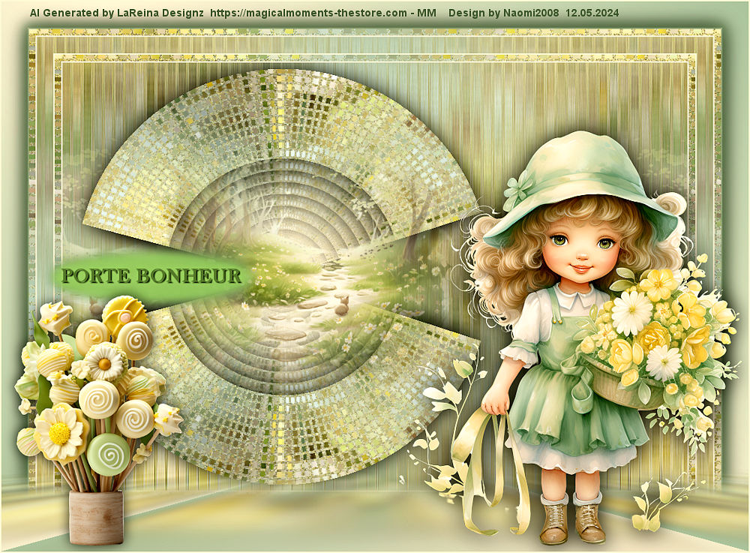Click the 'AI Generated by LaReina Designz' credit
This screenshot has height=553, width=750.
(x=117, y=13)
